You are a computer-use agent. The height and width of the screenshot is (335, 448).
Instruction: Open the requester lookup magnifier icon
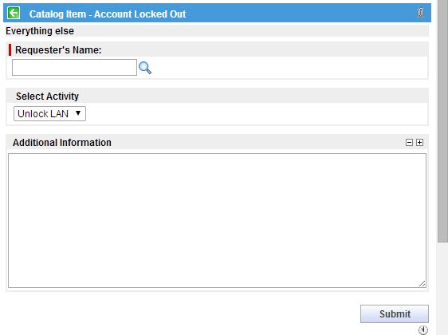click(145, 68)
